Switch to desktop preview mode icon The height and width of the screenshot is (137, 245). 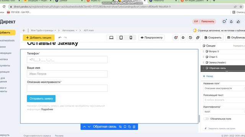point(111,38)
